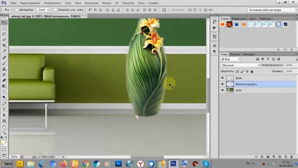The image size is (298, 168).
Task: Select the Pen tool
Action: (x=4, y=104)
